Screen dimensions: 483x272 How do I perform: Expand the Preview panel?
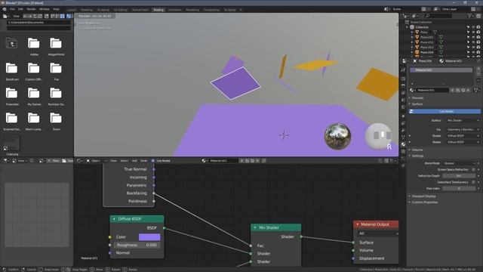(417, 98)
